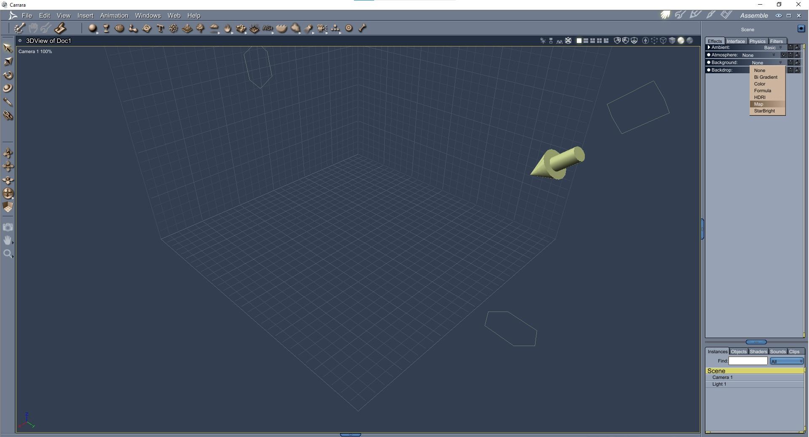Choose StarBright background option

pos(767,111)
